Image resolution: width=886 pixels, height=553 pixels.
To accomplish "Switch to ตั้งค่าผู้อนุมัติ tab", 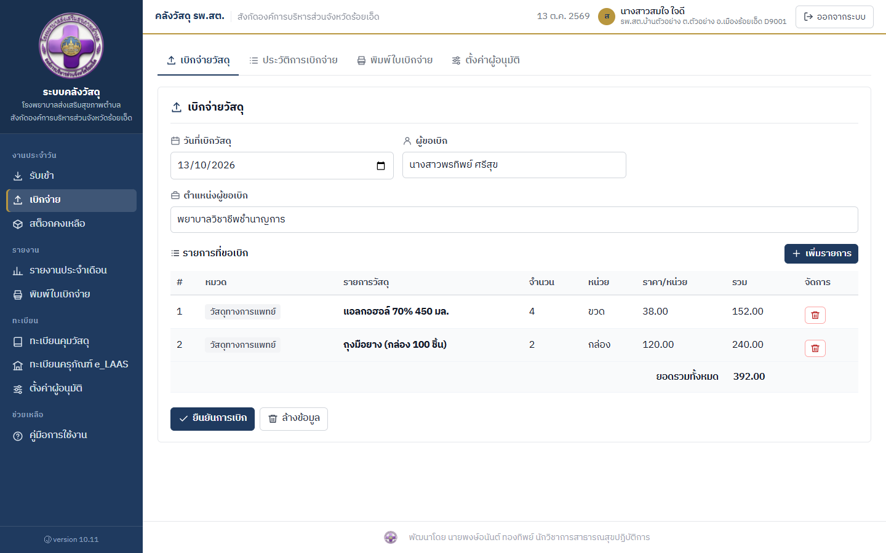I will pos(486,60).
